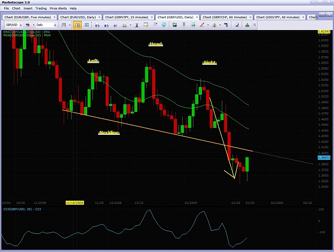Click the yellow note label icon
This screenshot has height=252, width=334.
146,25
